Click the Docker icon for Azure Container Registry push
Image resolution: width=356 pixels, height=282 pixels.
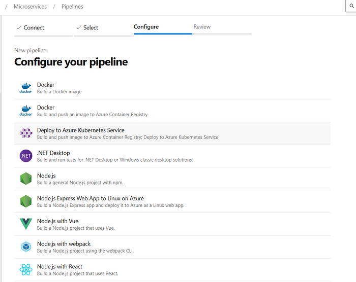click(x=26, y=111)
